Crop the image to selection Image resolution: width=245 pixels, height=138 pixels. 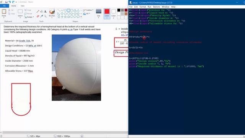tap(28, 10)
